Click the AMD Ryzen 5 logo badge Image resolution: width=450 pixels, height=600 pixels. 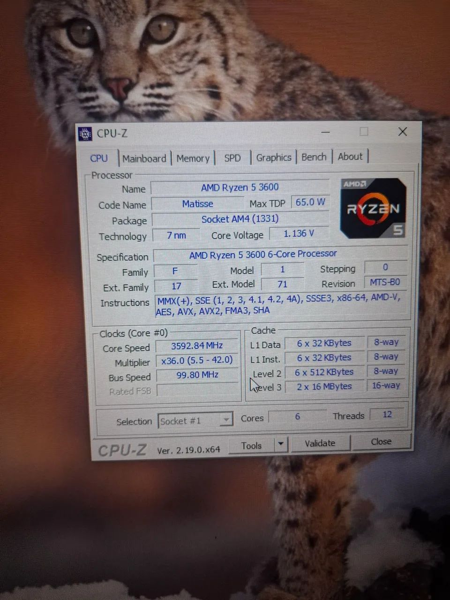pos(374,208)
